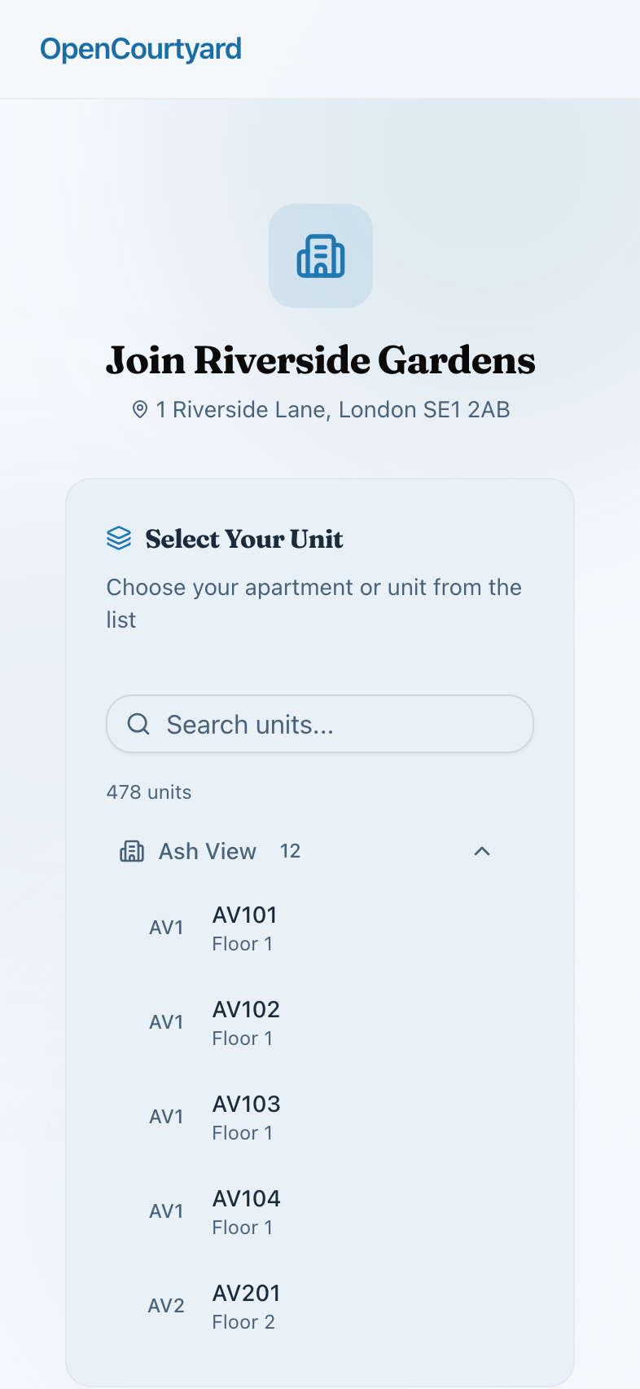The height and width of the screenshot is (1389, 640).
Task: Click the 478 units count label
Action: [149, 792]
